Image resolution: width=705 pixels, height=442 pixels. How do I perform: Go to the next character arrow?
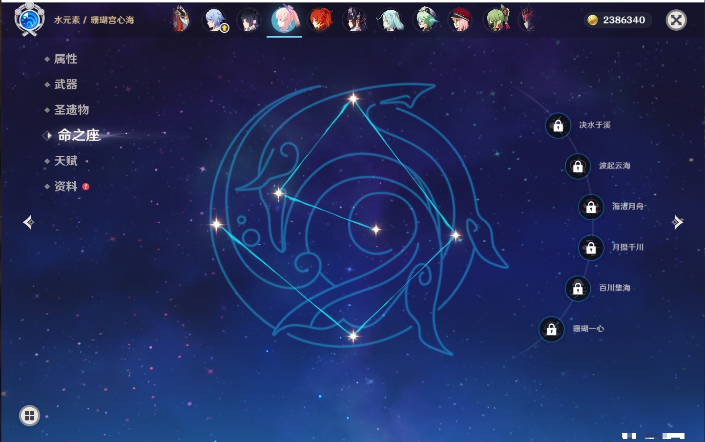coord(678,222)
